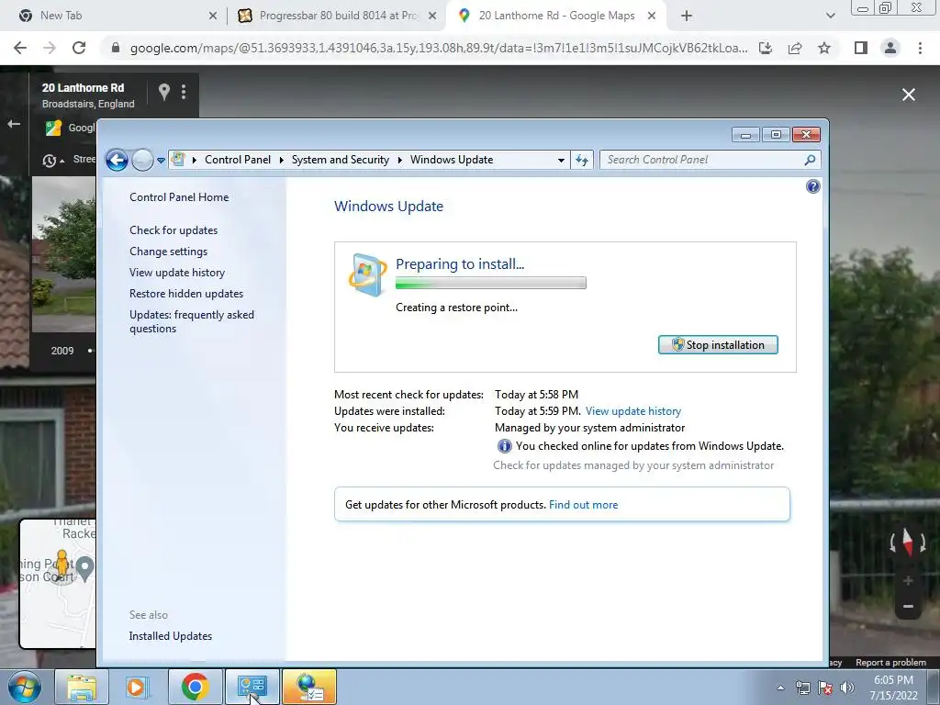Click the search magnifier in Control Panel
Viewport: 940px width, 705px height.
pos(810,160)
